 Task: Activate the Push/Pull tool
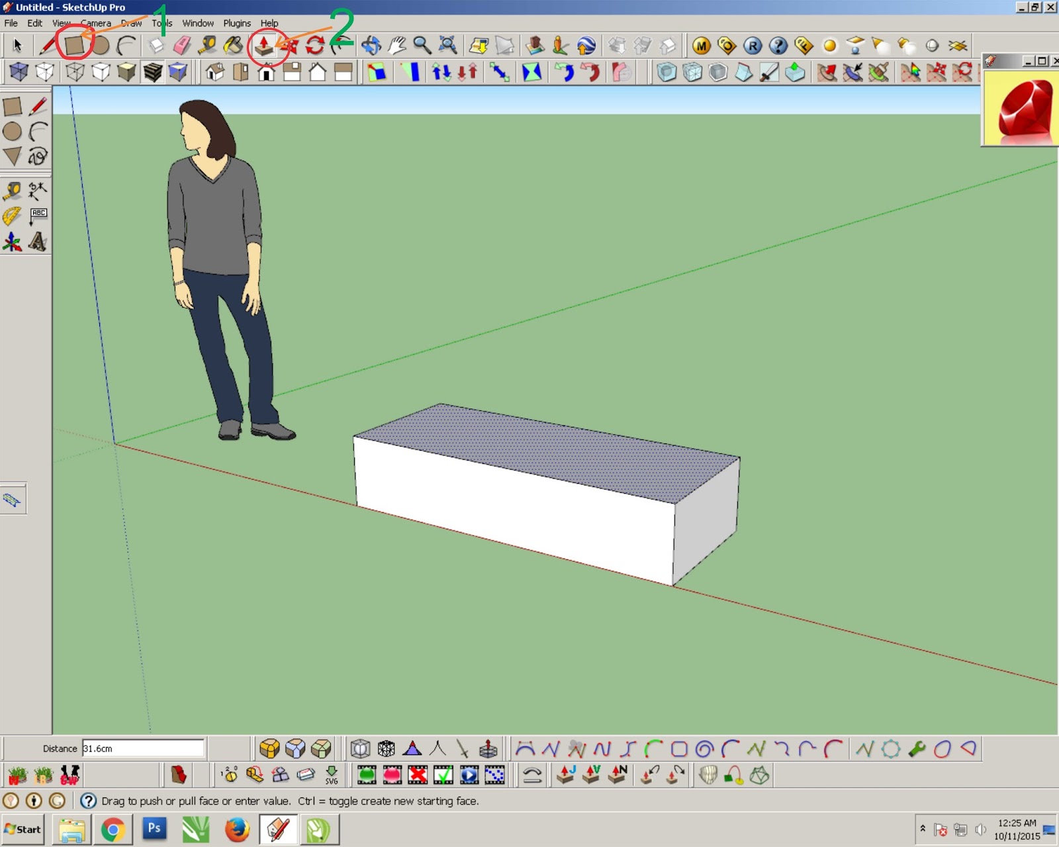click(263, 46)
